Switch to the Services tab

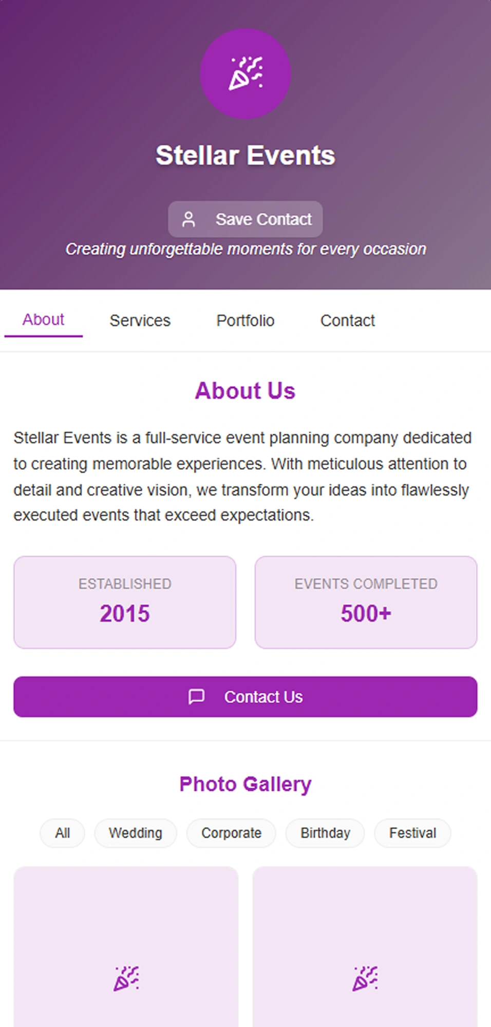tap(140, 320)
